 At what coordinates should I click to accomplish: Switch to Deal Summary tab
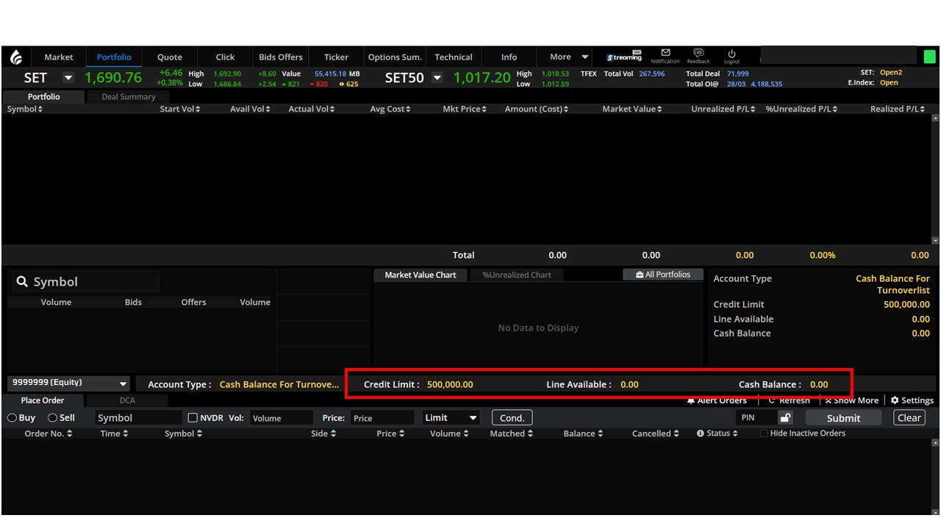click(x=129, y=97)
